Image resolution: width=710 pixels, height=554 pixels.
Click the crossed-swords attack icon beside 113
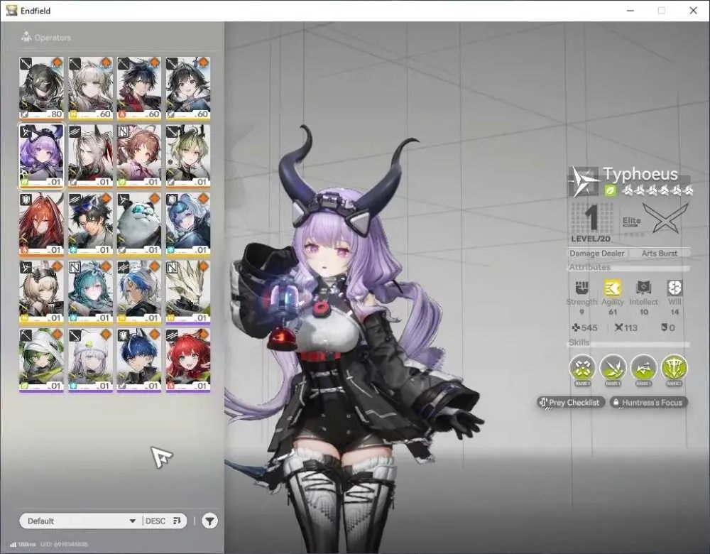tap(619, 327)
